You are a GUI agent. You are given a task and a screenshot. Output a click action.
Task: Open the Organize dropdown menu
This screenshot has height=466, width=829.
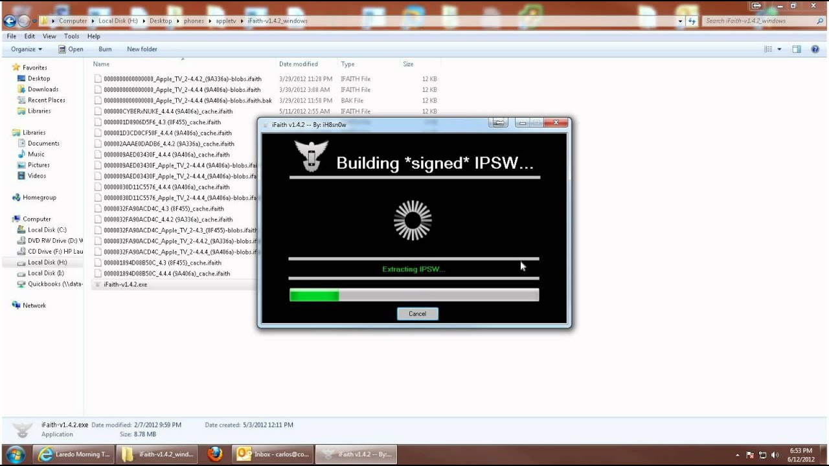pos(27,49)
